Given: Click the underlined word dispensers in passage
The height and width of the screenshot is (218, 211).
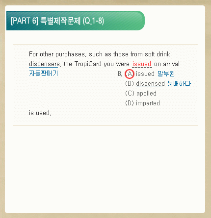Looking at the screenshot, I should pyautogui.click(x=44, y=64).
